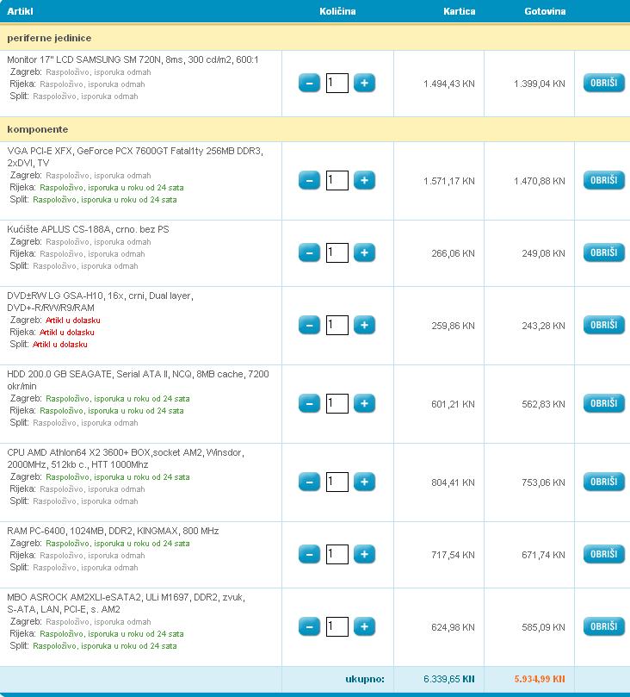Increase ASRock AM2XLI-eSATA2 motherboard quantity
This screenshot has width=630, height=697.
364,627
